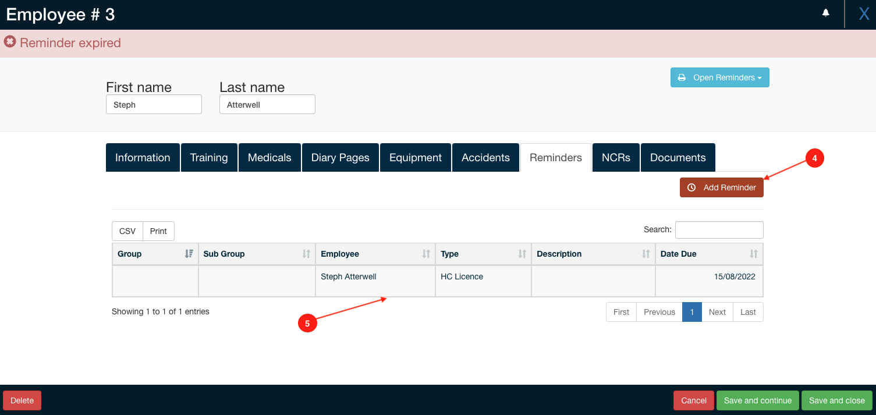Image resolution: width=876 pixels, height=415 pixels.
Task: Sort by Type column arrows
Action: pyautogui.click(x=522, y=254)
